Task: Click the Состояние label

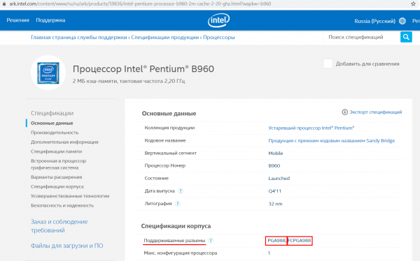Action: (156, 178)
